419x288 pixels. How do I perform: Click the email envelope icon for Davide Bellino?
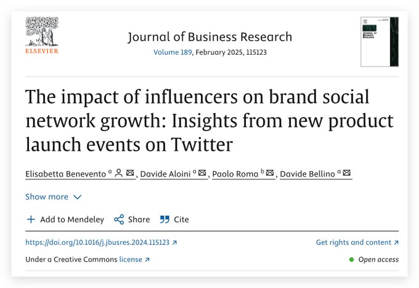point(347,174)
